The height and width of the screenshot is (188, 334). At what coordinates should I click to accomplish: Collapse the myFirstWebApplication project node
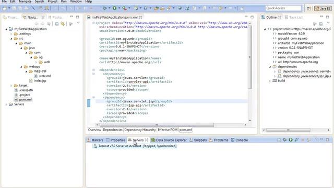tap(6, 29)
